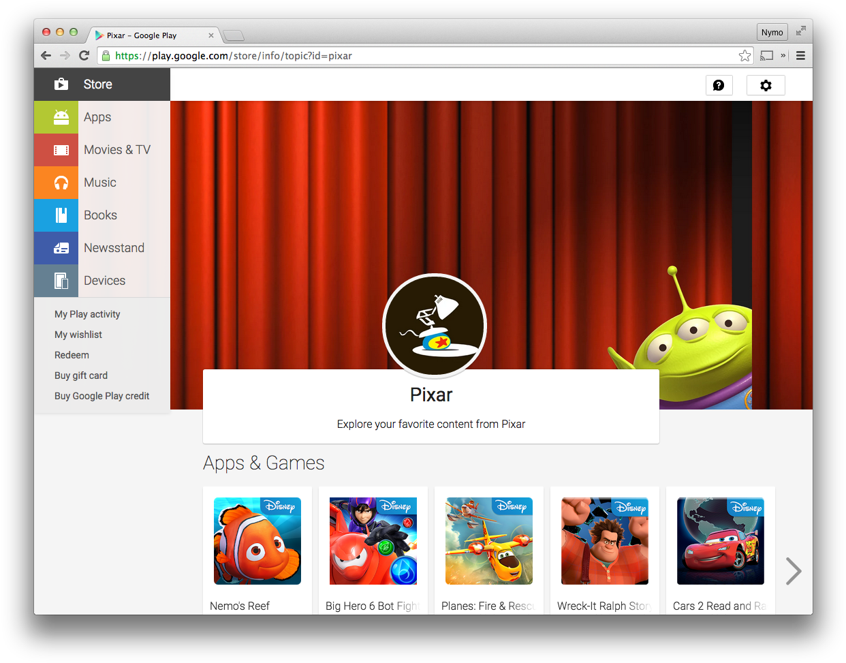Click the Pixar lamp logo
Screen dimensions: 846x663
coord(434,326)
